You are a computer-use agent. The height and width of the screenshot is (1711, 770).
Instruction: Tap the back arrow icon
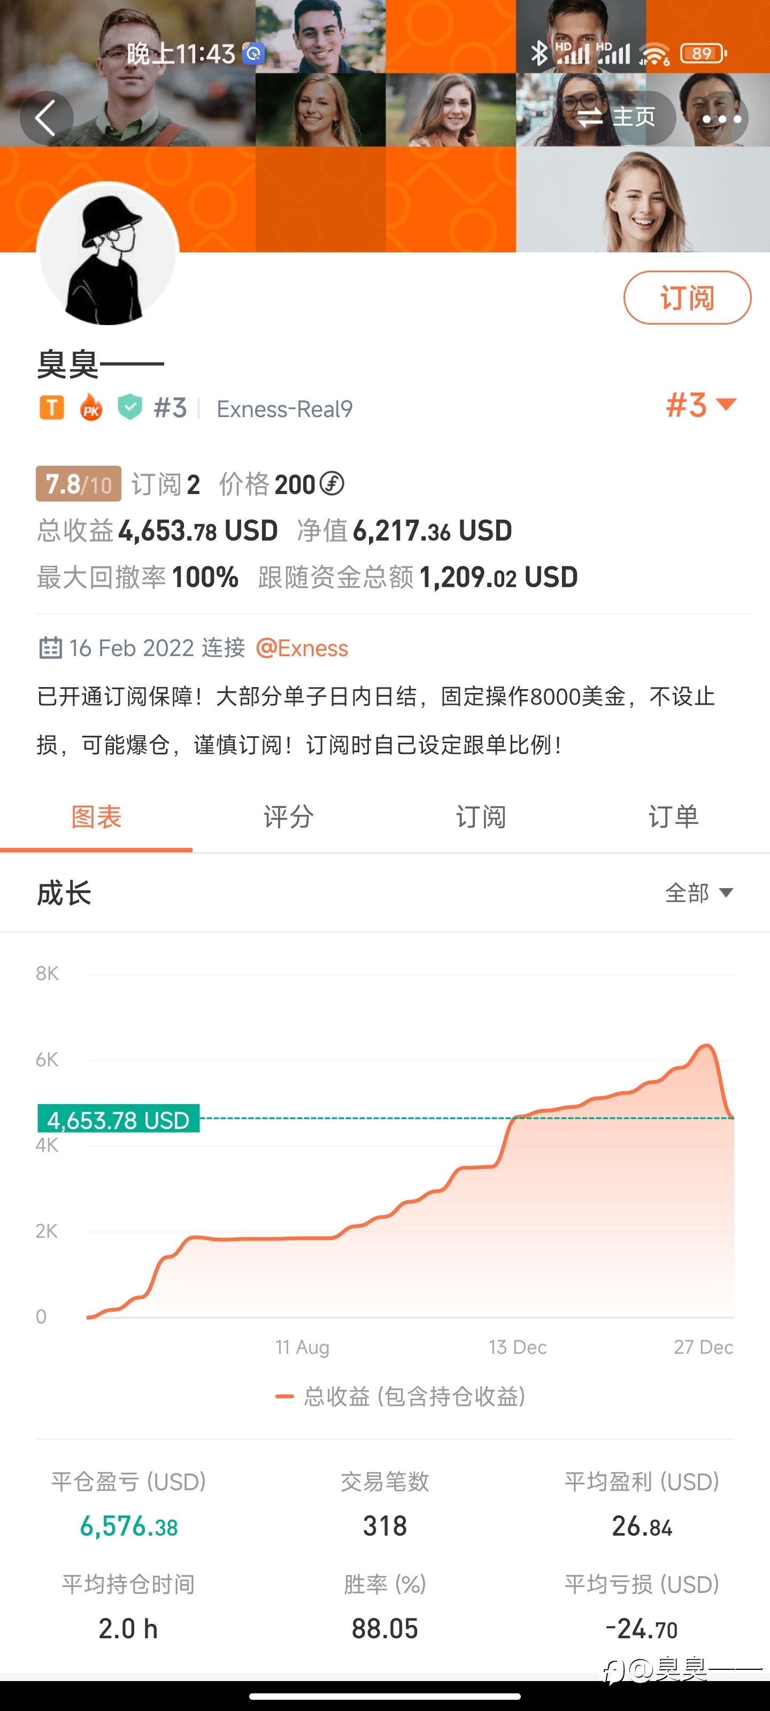click(47, 118)
